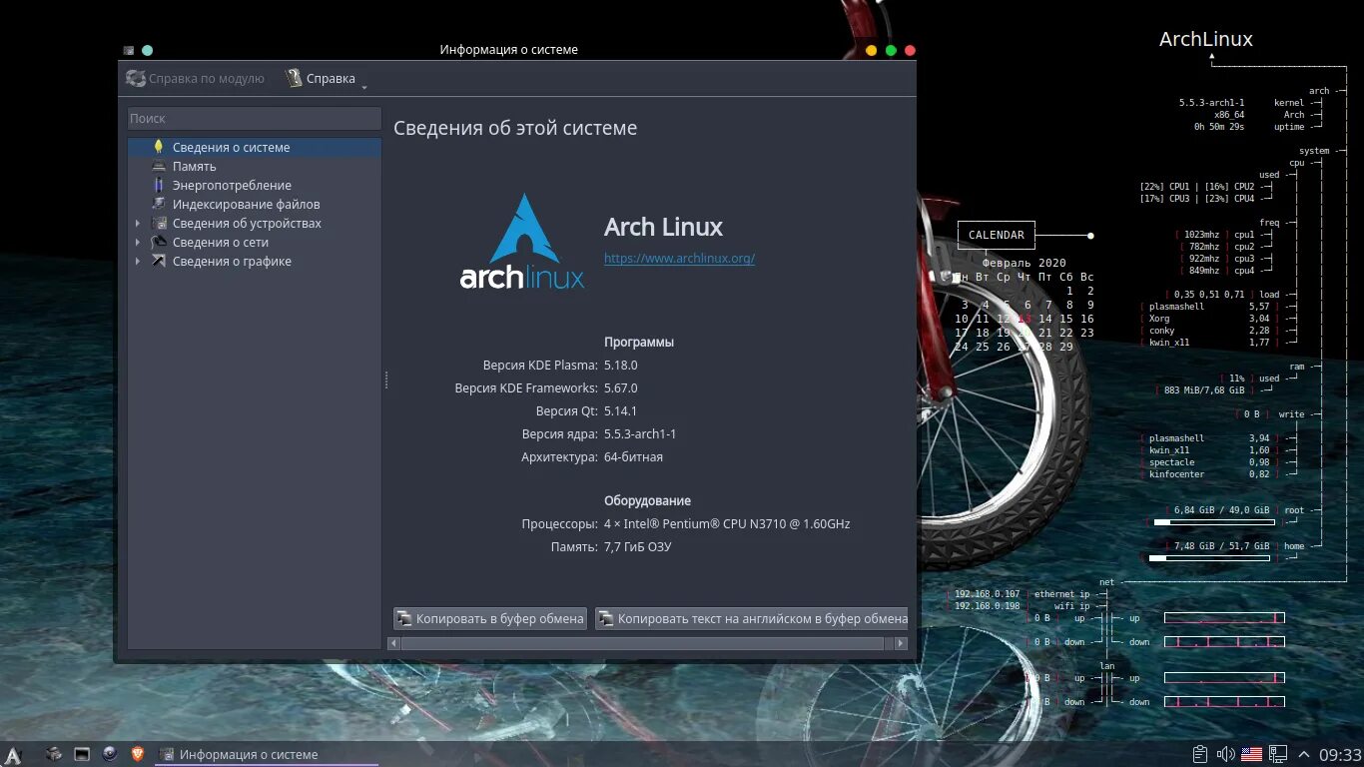The image size is (1364, 767).
Task: Open the window menu icon in the title bar
Action: tap(128, 50)
